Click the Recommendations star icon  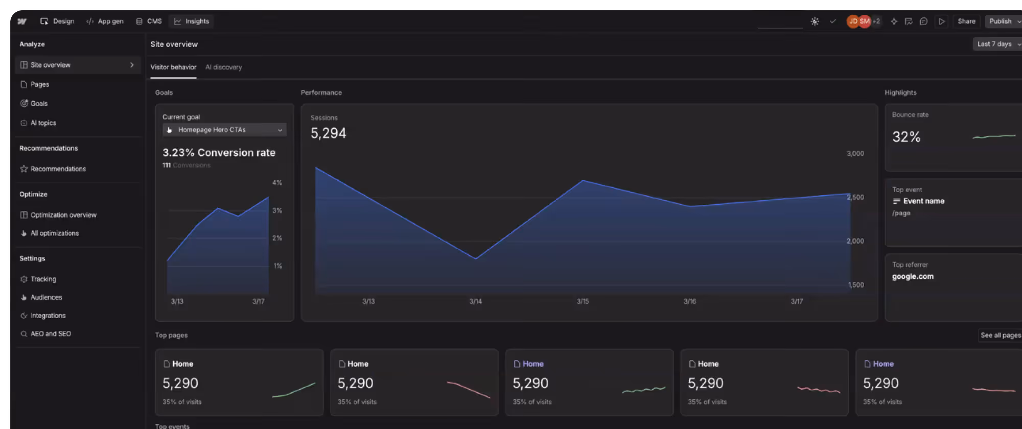(x=24, y=169)
